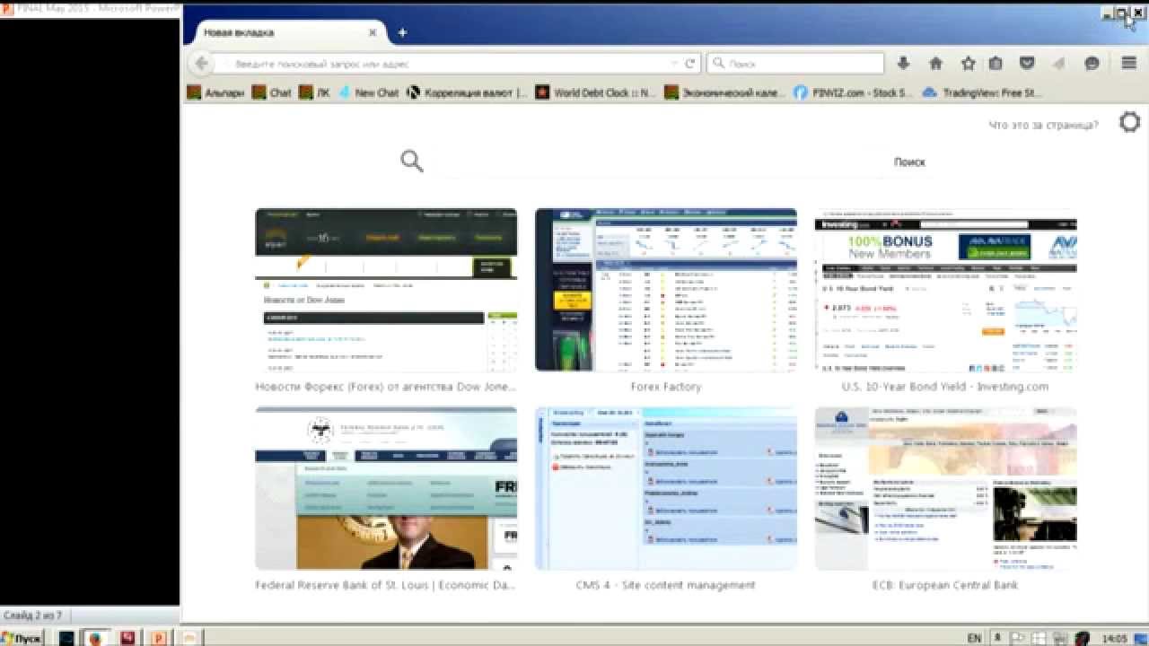Screen dimensions: 1149x646
Task: Open new tab with plus button
Action: tap(402, 32)
